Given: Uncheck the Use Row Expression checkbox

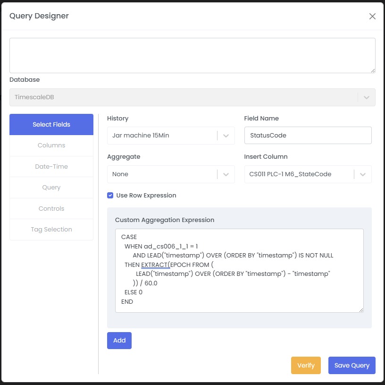Looking at the screenshot, I should (110, 195).
